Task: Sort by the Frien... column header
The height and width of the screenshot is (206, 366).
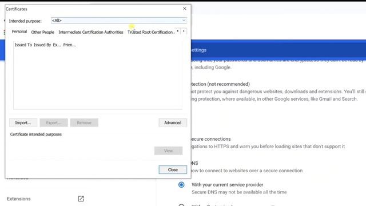Action: 69,45
